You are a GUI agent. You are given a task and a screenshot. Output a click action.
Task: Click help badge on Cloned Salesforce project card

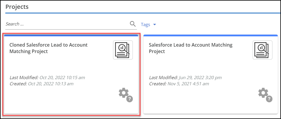click(x=130, y=99)
